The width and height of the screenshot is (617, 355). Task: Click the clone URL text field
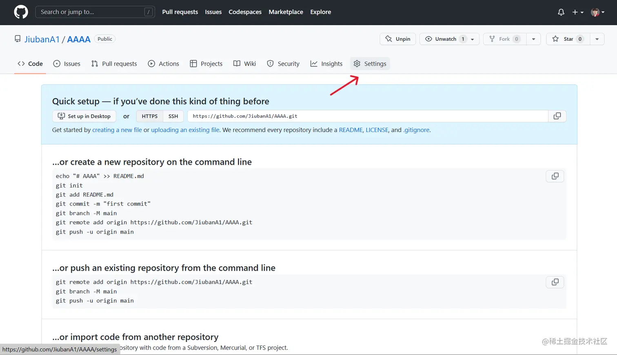(x=368, y=116)
